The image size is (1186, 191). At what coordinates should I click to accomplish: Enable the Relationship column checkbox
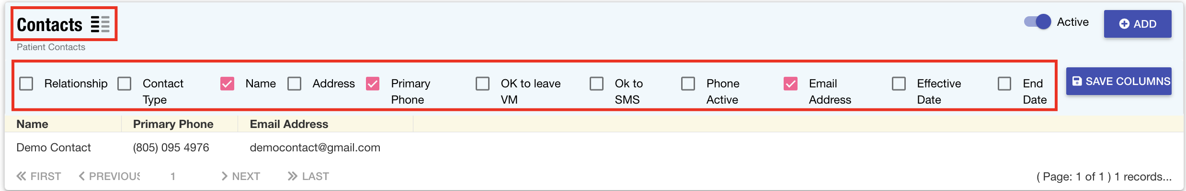[26, 84]
